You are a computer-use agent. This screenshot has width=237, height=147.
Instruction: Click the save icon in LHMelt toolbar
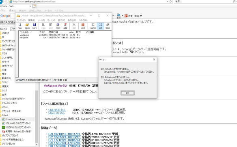pyautogui.click(x=34, y=26)
